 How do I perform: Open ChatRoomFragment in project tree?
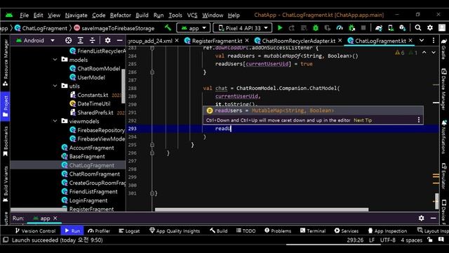[x=95, y=174]
